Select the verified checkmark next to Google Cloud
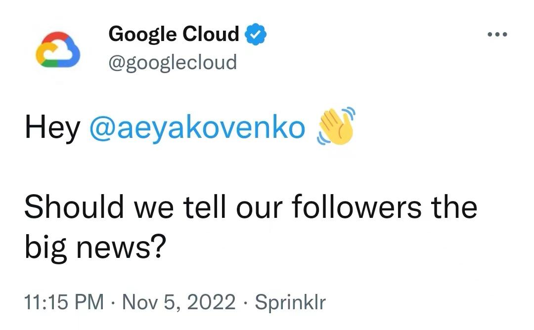The image size is (534, 330). 256,34
